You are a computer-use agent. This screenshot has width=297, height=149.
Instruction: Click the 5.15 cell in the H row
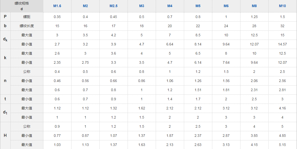[x=282, y=145]
